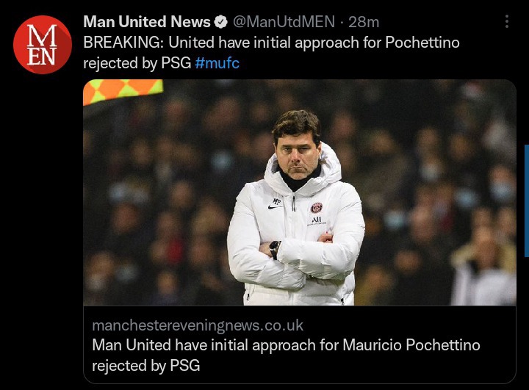Open the three-dot more options menu
Viewport: 529px width, 390px height.
pos(507,21)
